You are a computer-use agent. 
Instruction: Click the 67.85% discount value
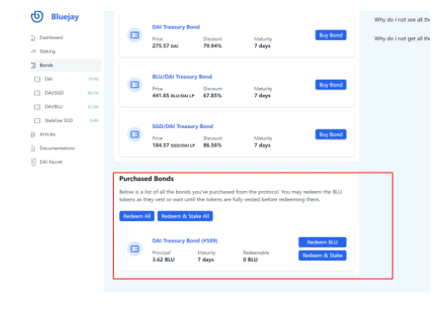pos(213,96)
